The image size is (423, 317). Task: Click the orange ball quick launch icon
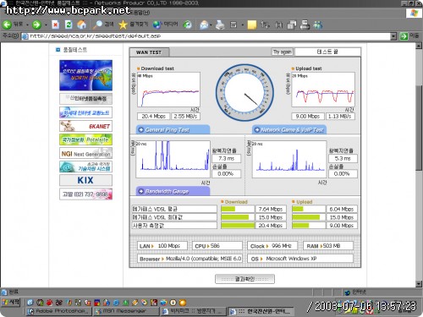tap(183, 303)
